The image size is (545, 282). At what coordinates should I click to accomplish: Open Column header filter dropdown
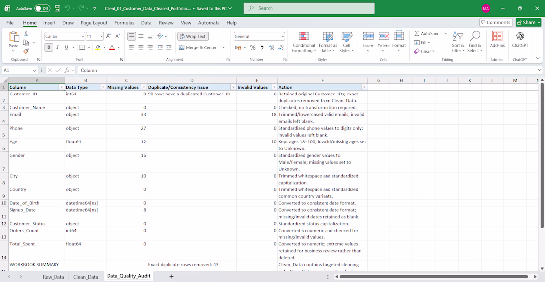62,87
